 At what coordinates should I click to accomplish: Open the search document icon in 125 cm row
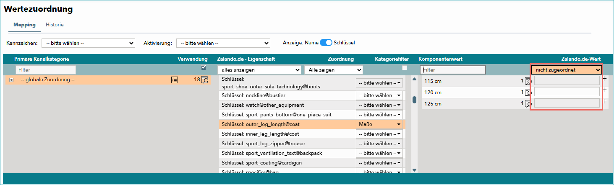click(x=528, y=104)
